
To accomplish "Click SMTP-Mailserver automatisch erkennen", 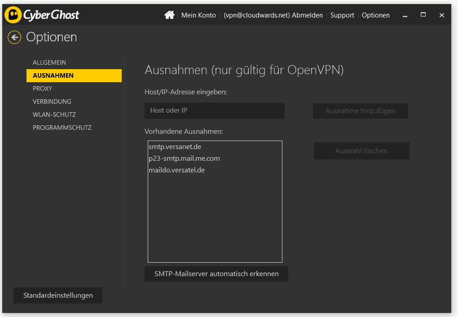I will click(216, 274).
